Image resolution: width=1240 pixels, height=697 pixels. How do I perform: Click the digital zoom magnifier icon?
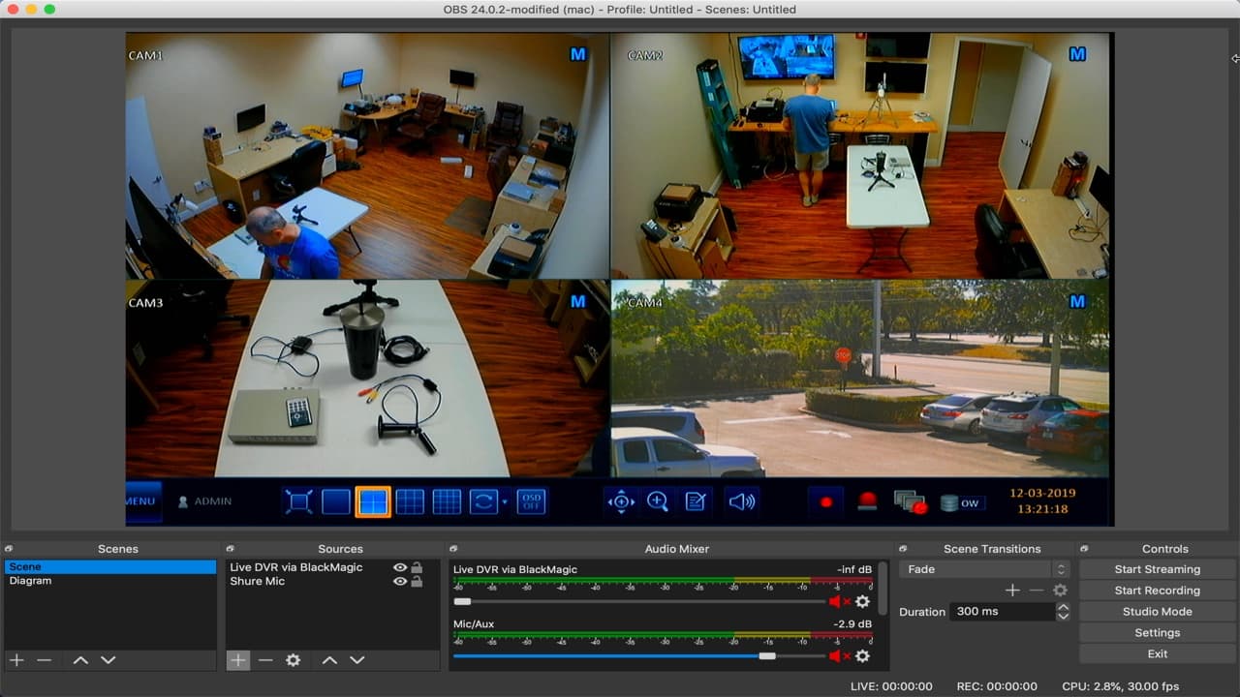(x=658, y=501)
